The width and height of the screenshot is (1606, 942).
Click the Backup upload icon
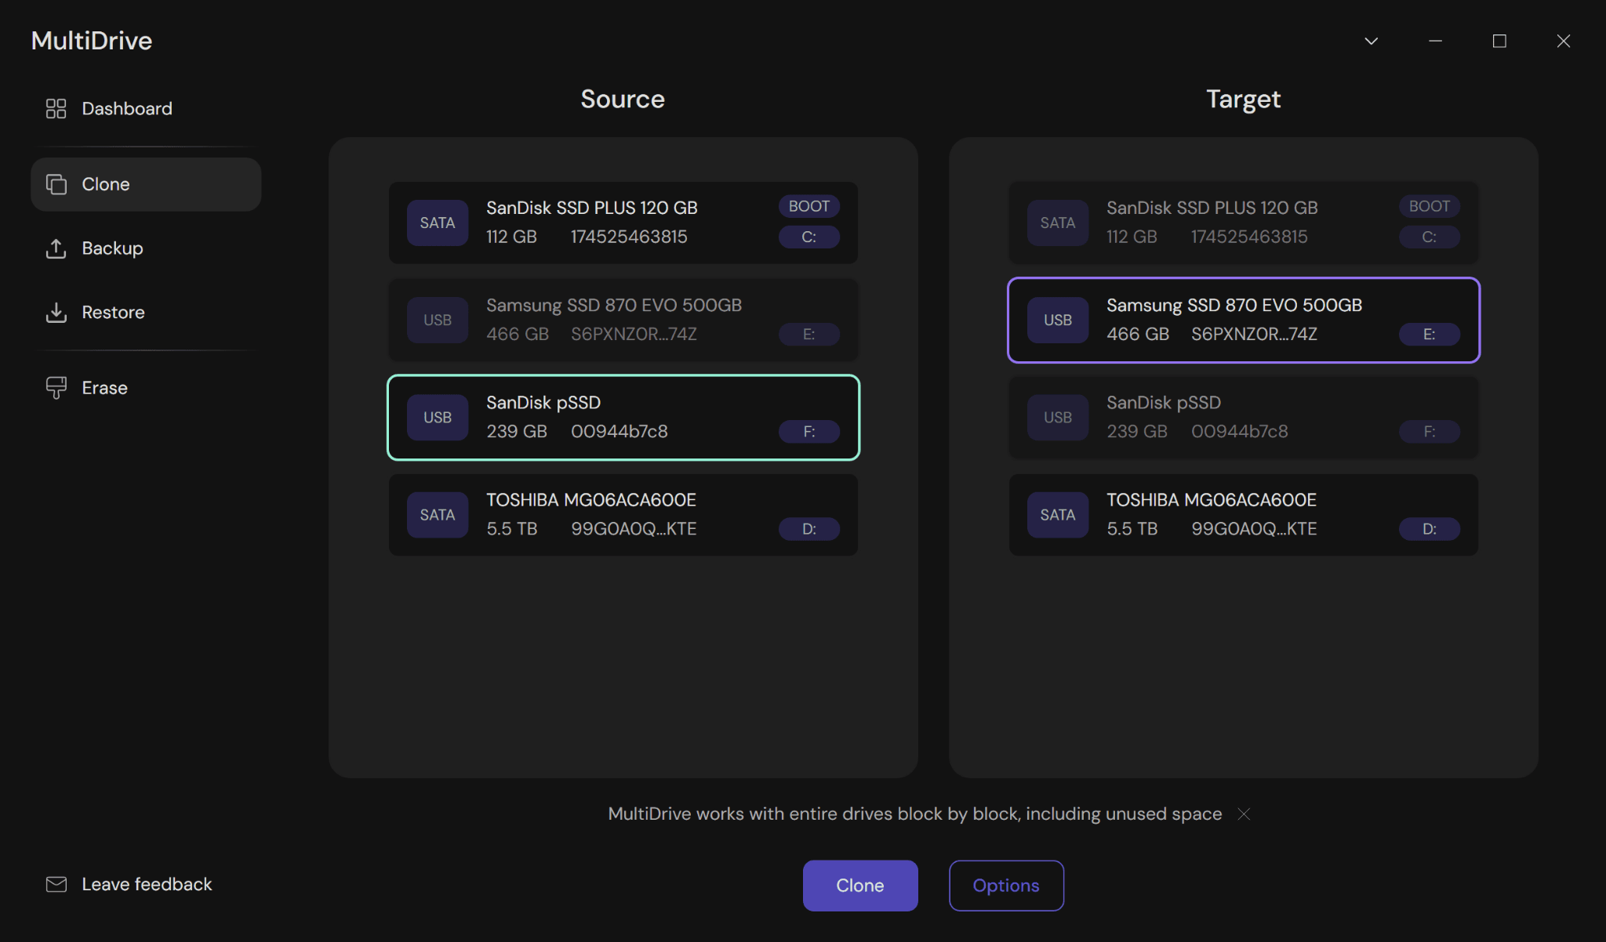(56, 248)
